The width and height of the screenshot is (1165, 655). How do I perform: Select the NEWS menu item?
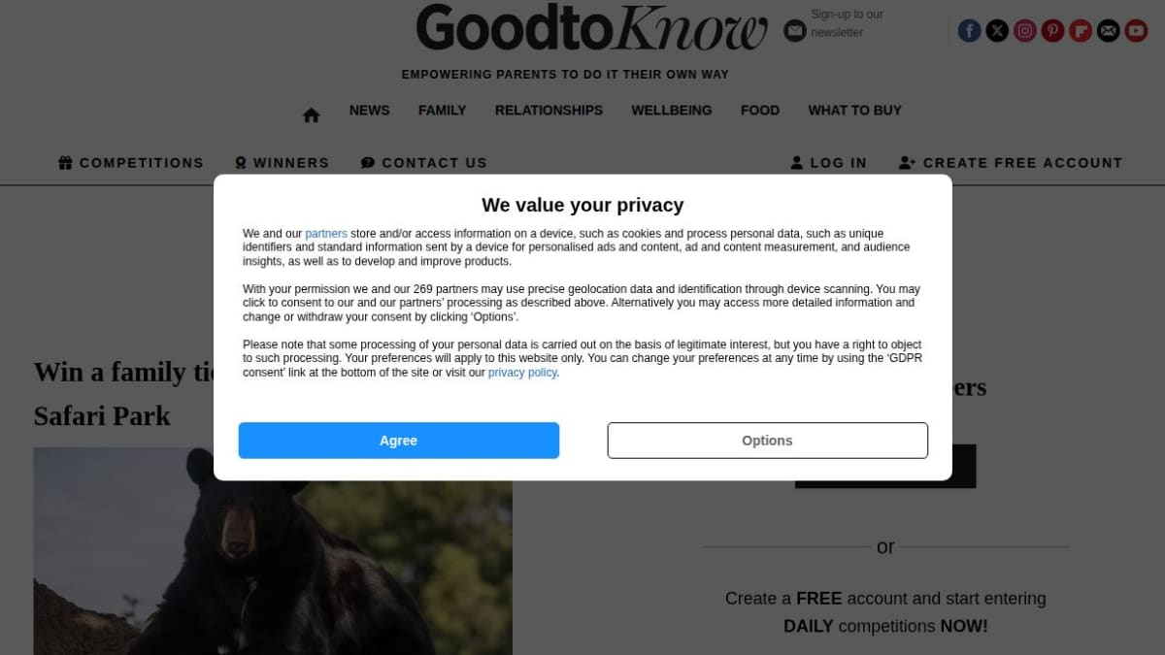370,111
